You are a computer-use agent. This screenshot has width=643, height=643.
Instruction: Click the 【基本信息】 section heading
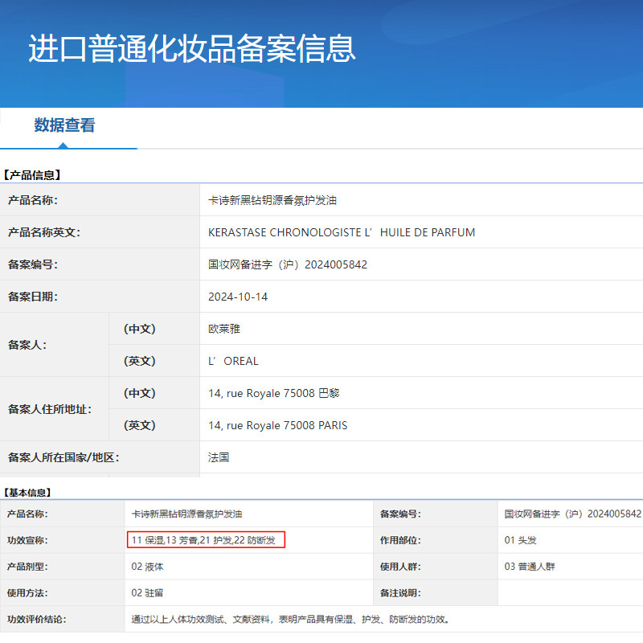(27, 493)
